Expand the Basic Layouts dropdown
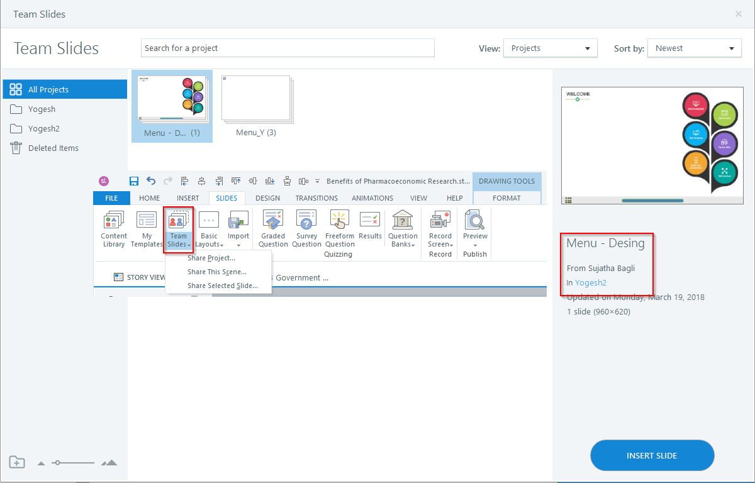 click(209, 229)
